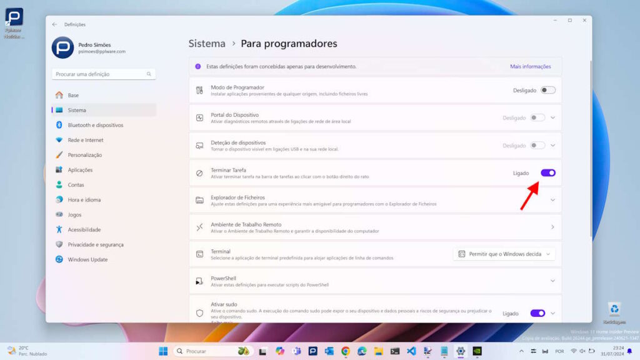Open Terminal default app dropdown
Image resolution: width=640 pixels, height=360 pixels.
pos(504,254)
